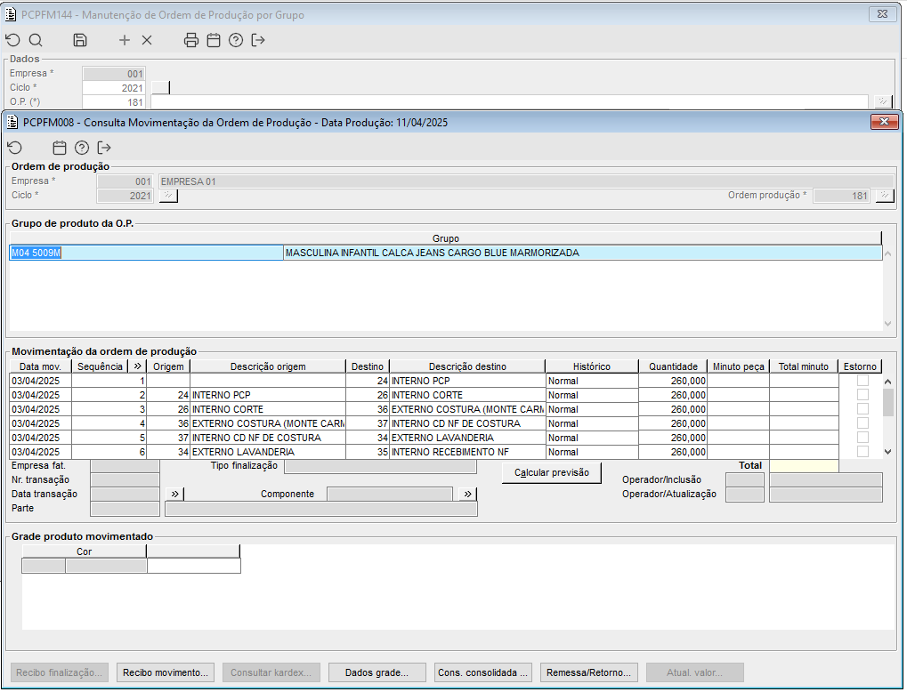Click the X delete icon in the top toolbar

coord(147,40)
